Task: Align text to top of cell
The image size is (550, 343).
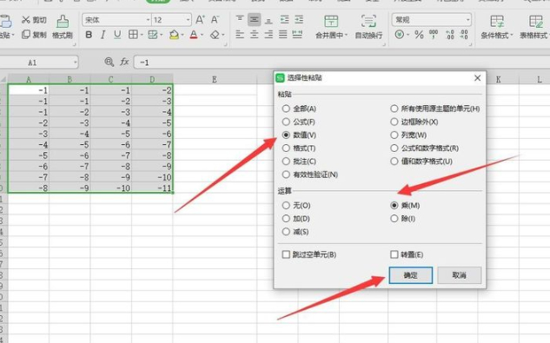Action: 240,19
